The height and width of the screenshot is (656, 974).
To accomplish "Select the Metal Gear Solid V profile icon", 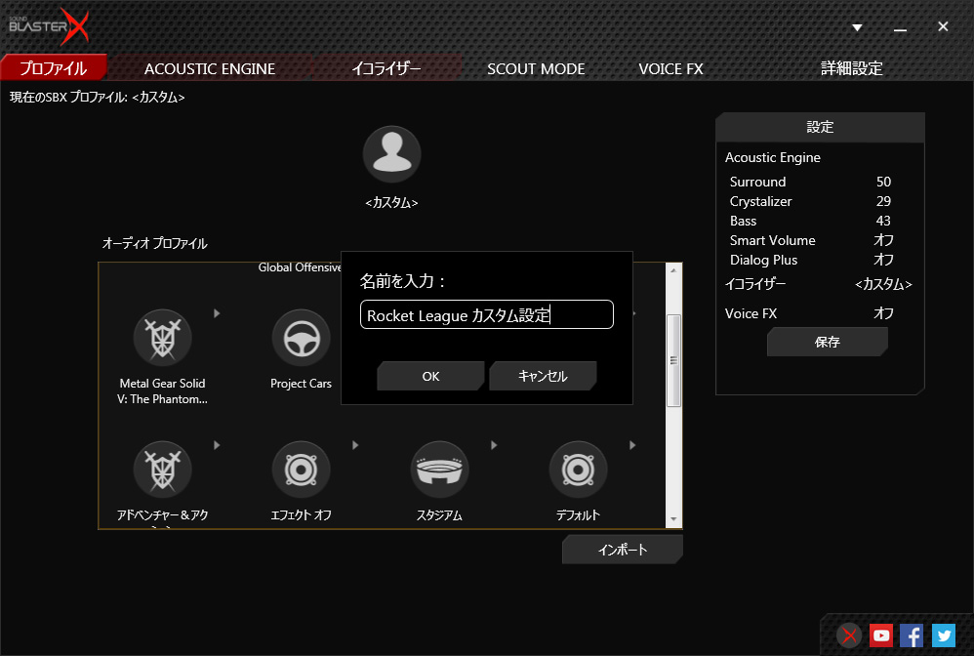I will pyautogui.click(x=162, y=338).
